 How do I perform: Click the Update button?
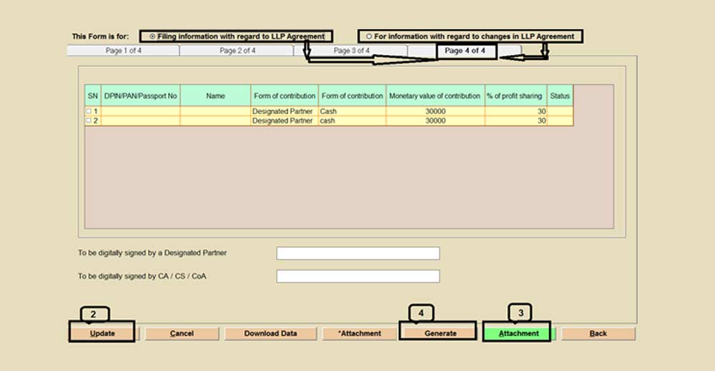click(x=102, y=333)
